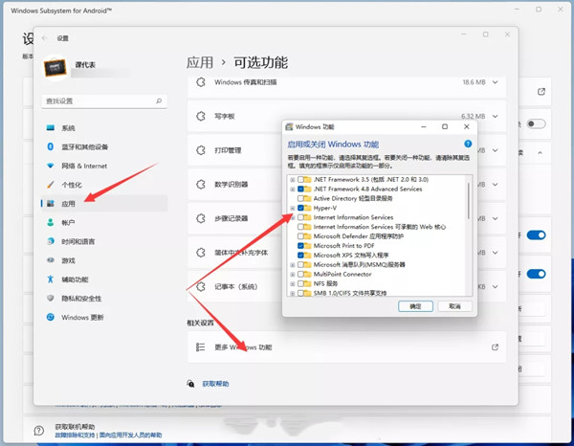This screenshot has height=446, width=574.
Task: Open 游戏 settings category
Action: tap(104, 260)
